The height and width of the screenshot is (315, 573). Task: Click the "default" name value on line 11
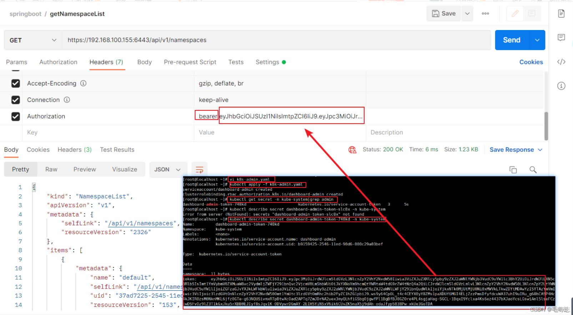pyautogui.click(x=135, y=277)
